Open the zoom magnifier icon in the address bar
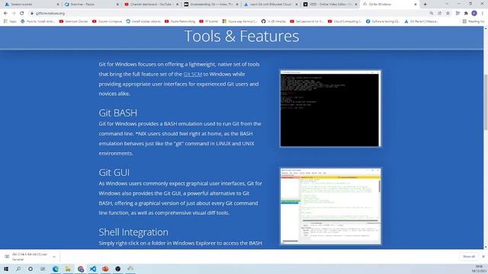 point(432,14)
